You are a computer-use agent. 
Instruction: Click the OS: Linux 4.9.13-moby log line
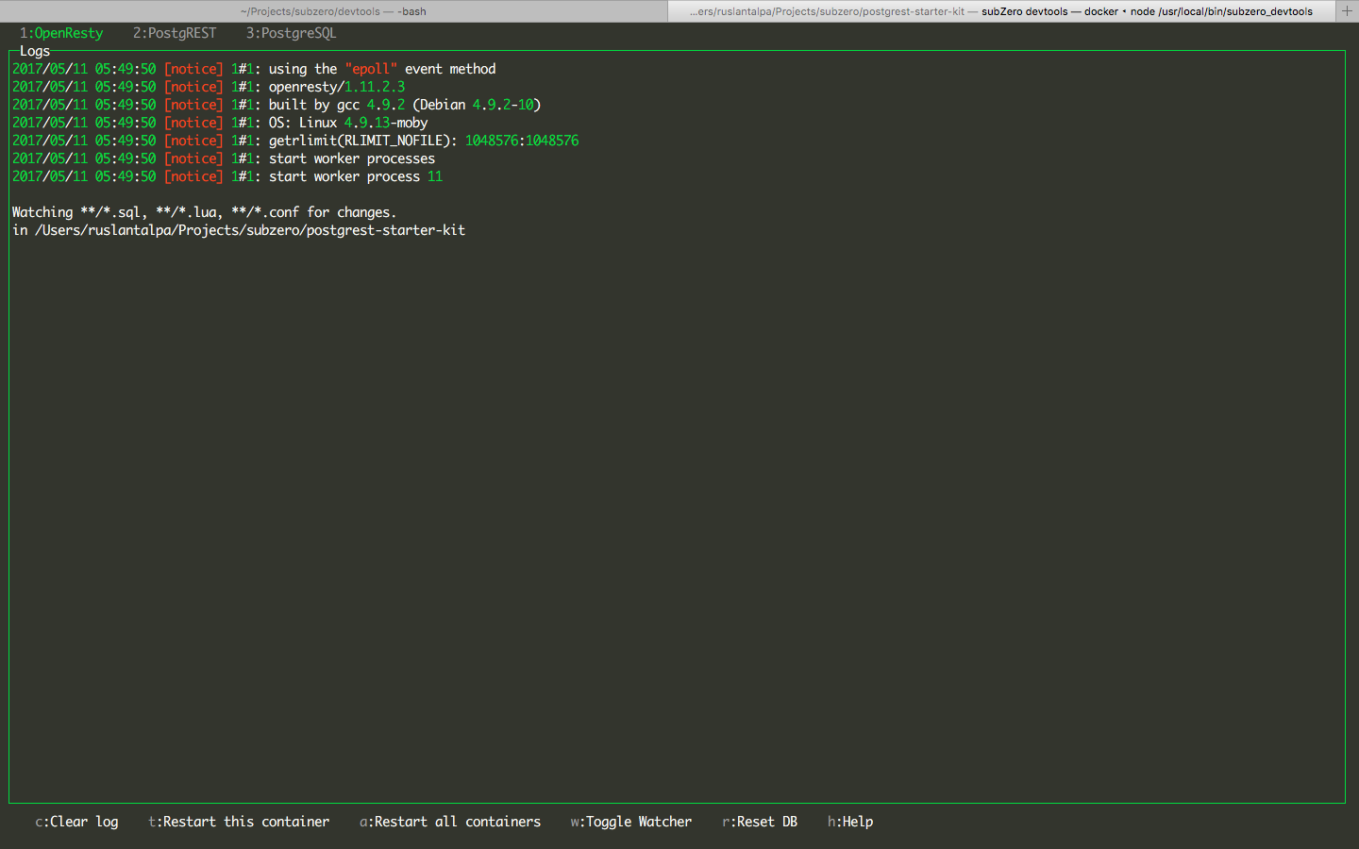point(220,123)
